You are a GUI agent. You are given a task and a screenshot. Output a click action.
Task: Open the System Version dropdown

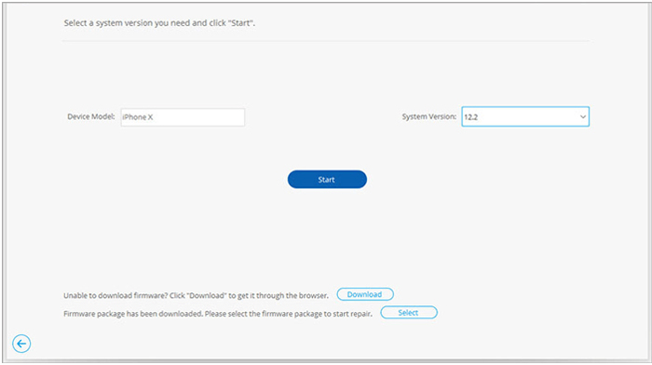525,116
